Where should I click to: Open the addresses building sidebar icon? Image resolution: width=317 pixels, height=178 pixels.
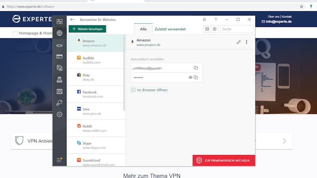click(59, 80)
